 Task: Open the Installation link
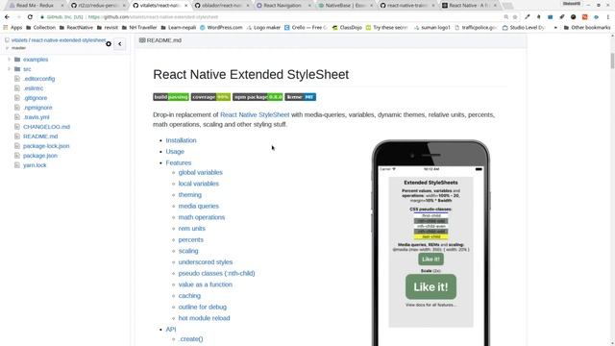181,140
